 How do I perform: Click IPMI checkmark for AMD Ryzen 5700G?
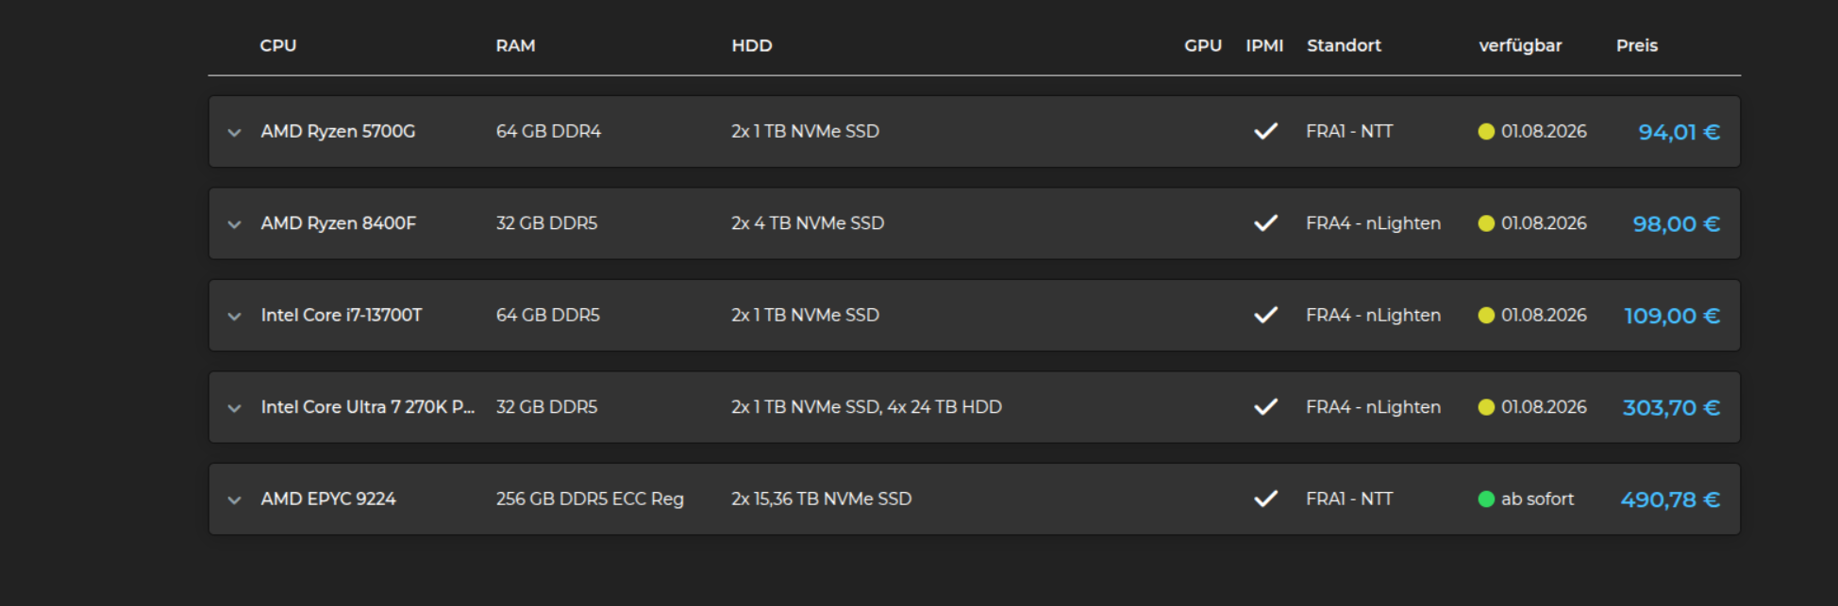coord(1265,131)
